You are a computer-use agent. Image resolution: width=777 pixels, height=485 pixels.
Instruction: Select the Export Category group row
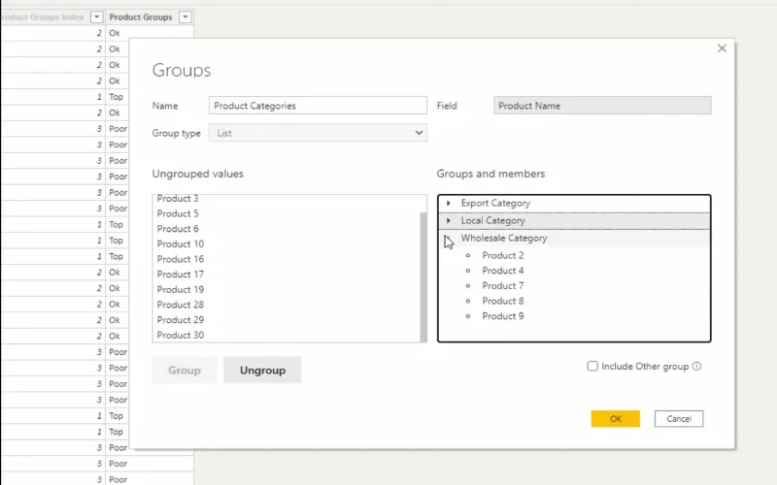tap(574, 203)
